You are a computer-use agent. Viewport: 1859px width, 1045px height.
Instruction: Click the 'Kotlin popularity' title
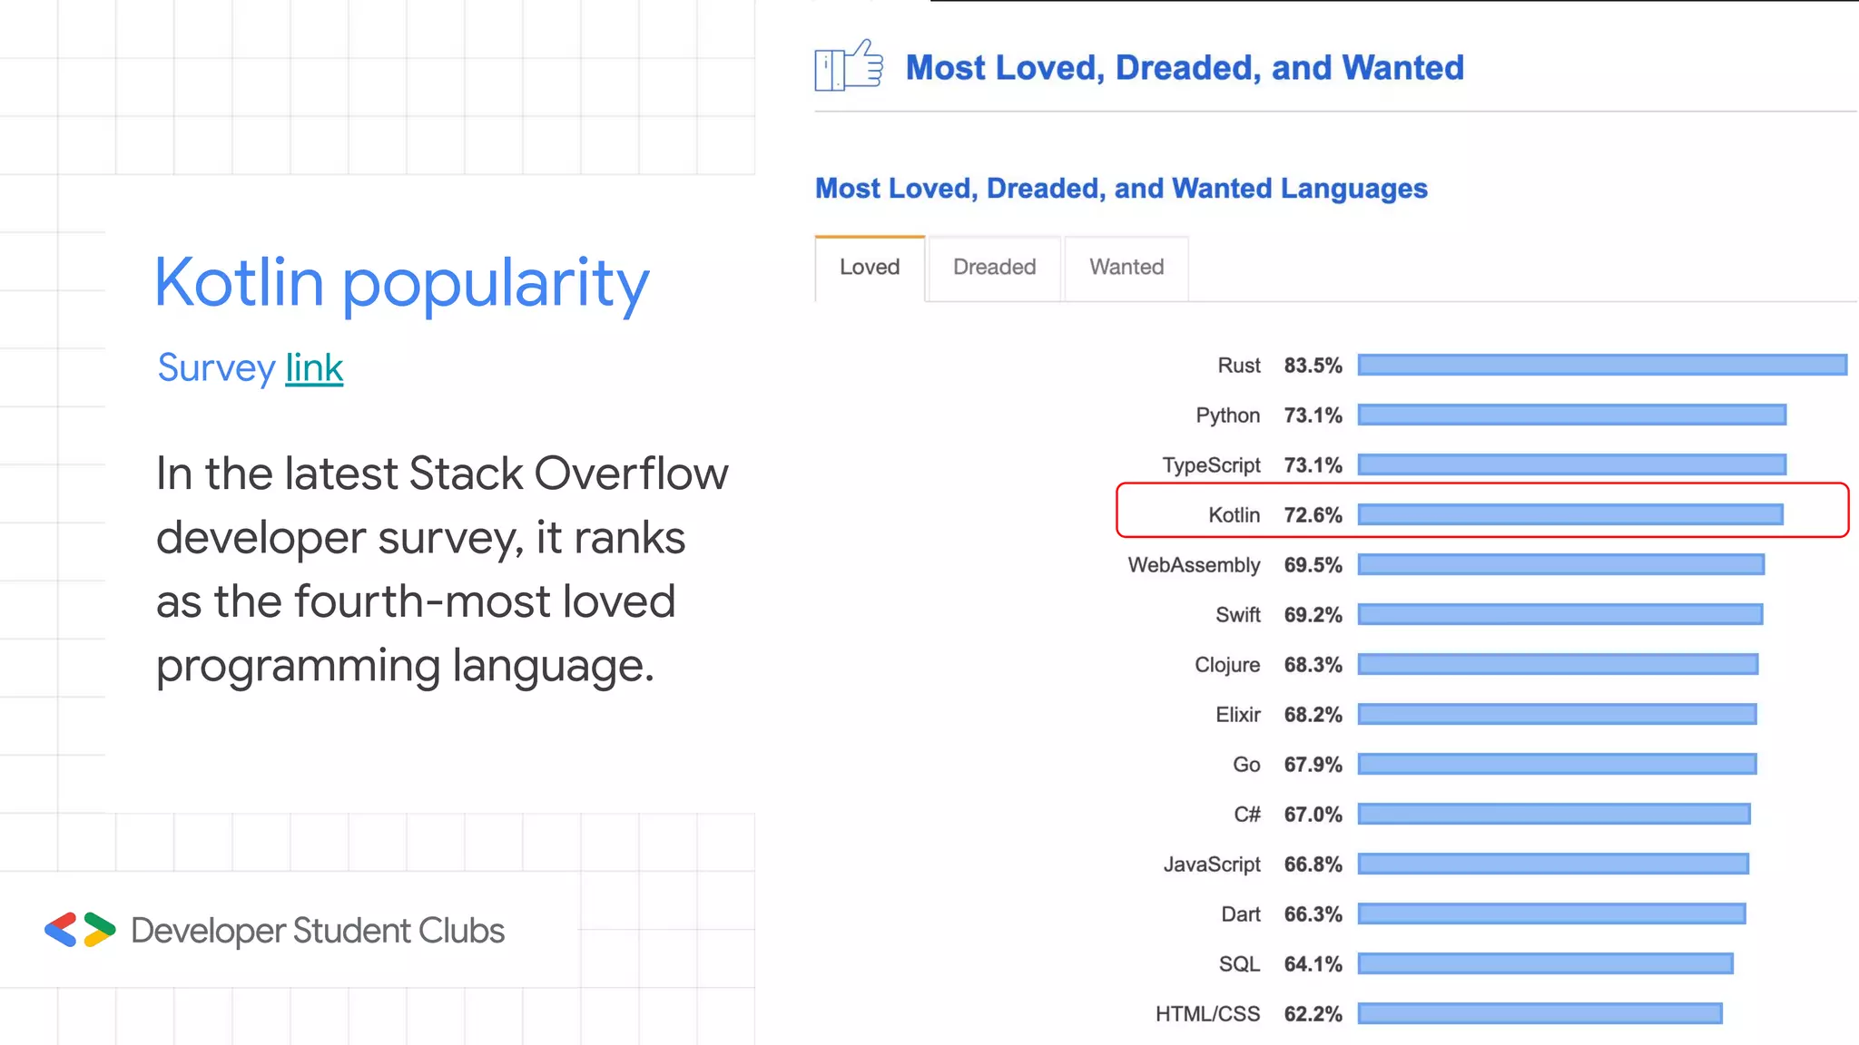(402, 283)
